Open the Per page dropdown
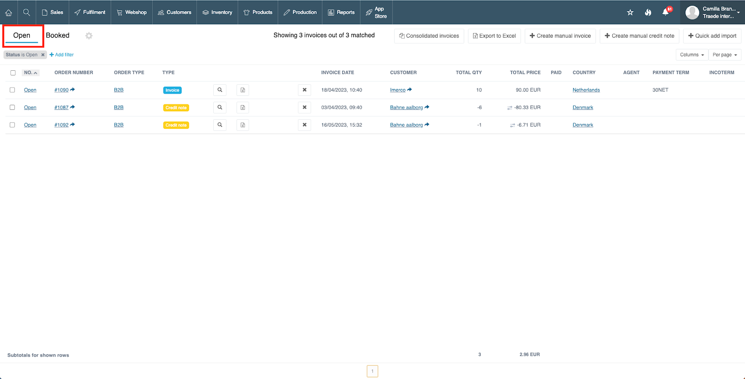Screen dimensions: 745x379 pos(725,55)
